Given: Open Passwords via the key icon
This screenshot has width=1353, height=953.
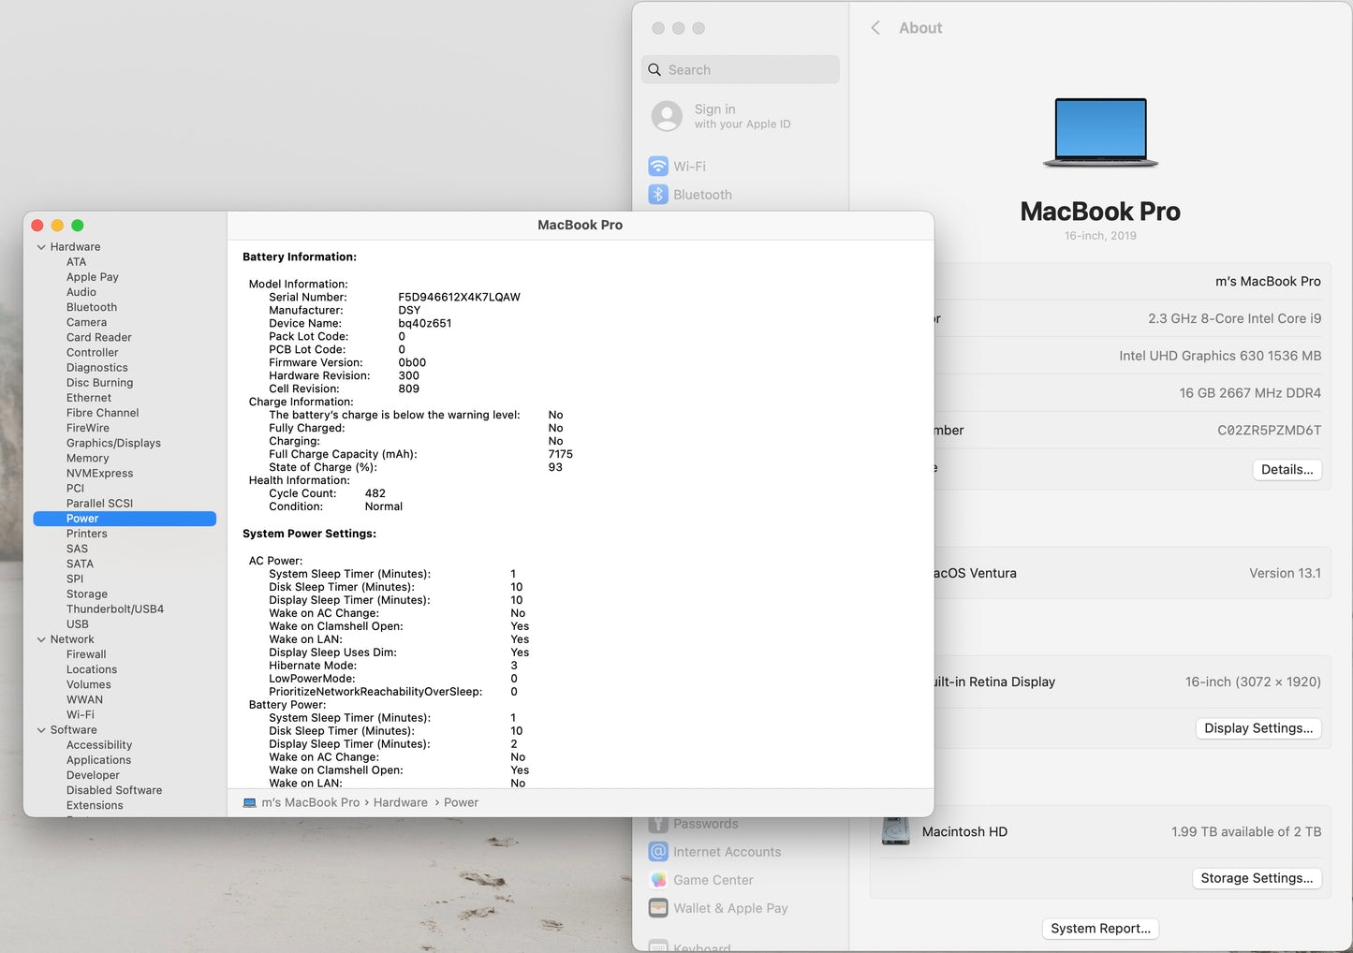Looking at the screenshot, I should 658,823.
